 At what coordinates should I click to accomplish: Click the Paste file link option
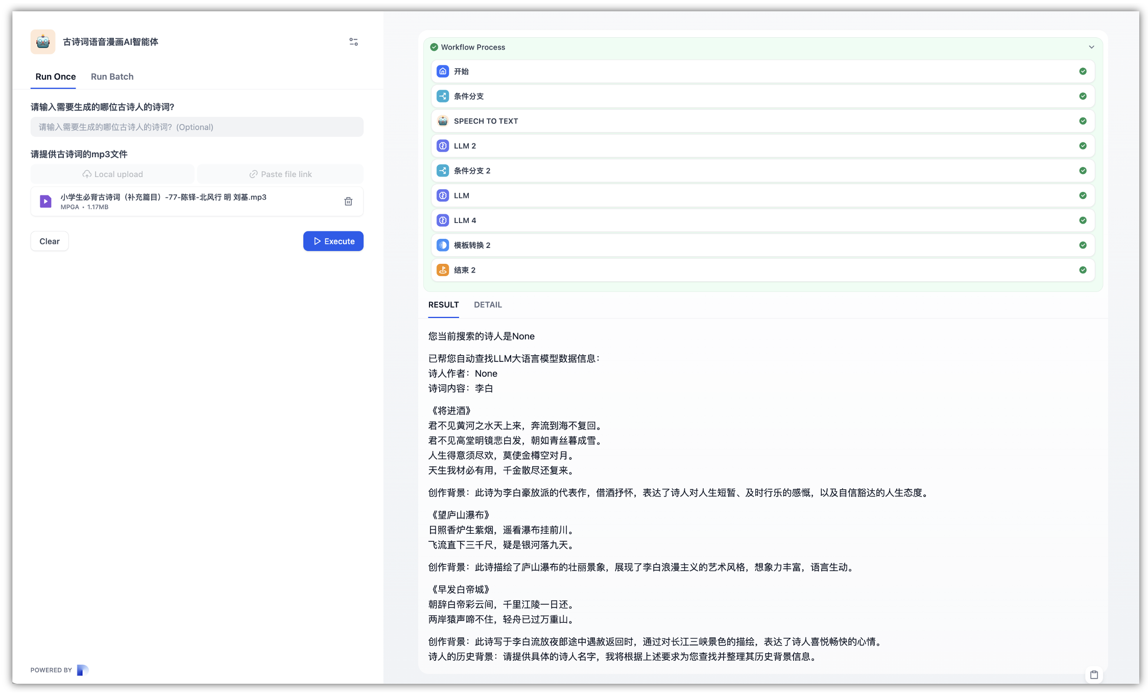coord(280,174)
